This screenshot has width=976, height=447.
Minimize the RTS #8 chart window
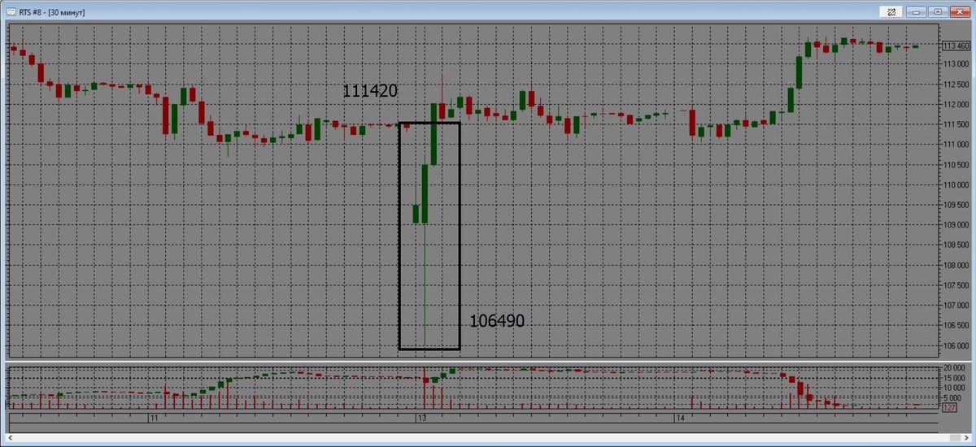[917, 11]
